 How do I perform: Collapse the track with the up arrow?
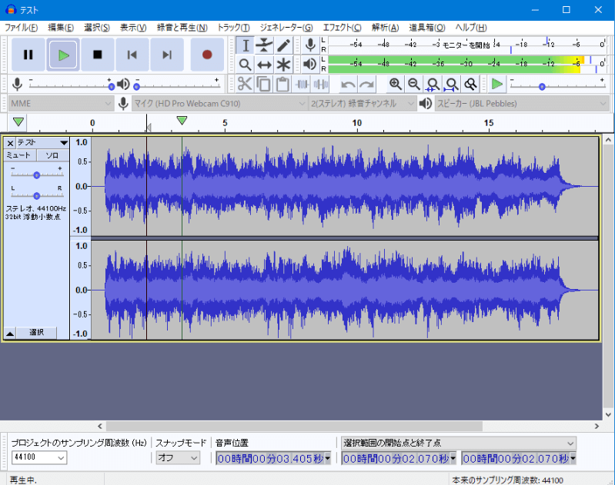(x=10, y=334)
